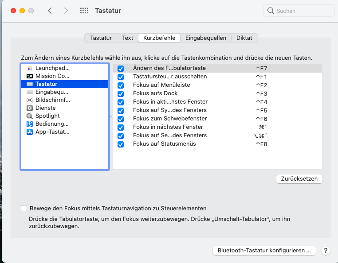The height and width of the screenshot is (263, 338).
Task: Open the Dienste gear icon entry
Action: [30, 108]
